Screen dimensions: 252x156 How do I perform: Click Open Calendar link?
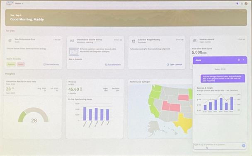[x=174, y=64]
